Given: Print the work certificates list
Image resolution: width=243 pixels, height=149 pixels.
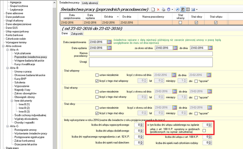Looking at the screenshot, I should tap(163, 9).
